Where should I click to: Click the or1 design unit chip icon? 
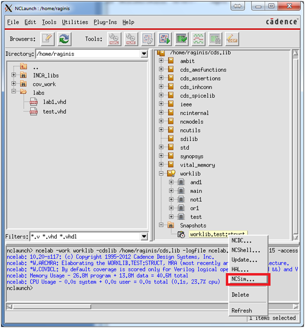click(181, 208)
